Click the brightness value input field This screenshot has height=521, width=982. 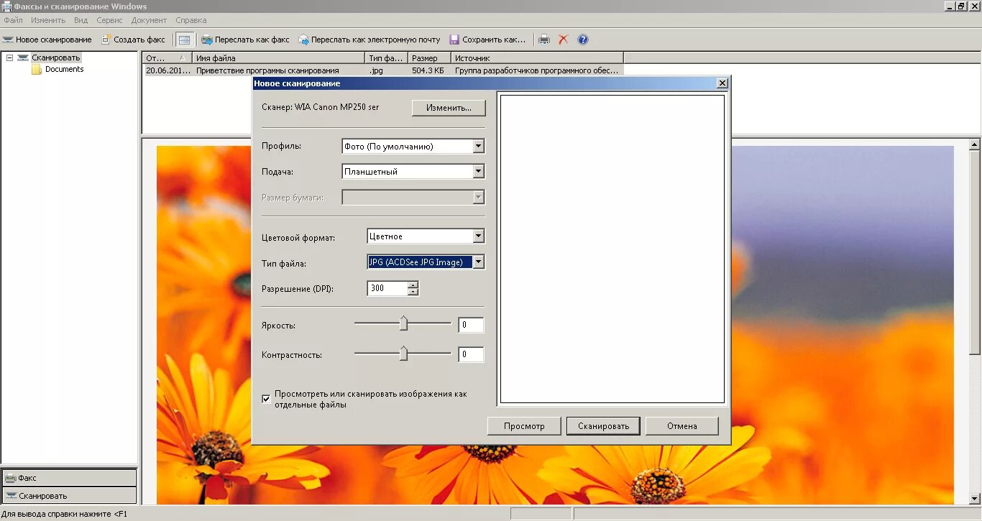click(471, 325)
